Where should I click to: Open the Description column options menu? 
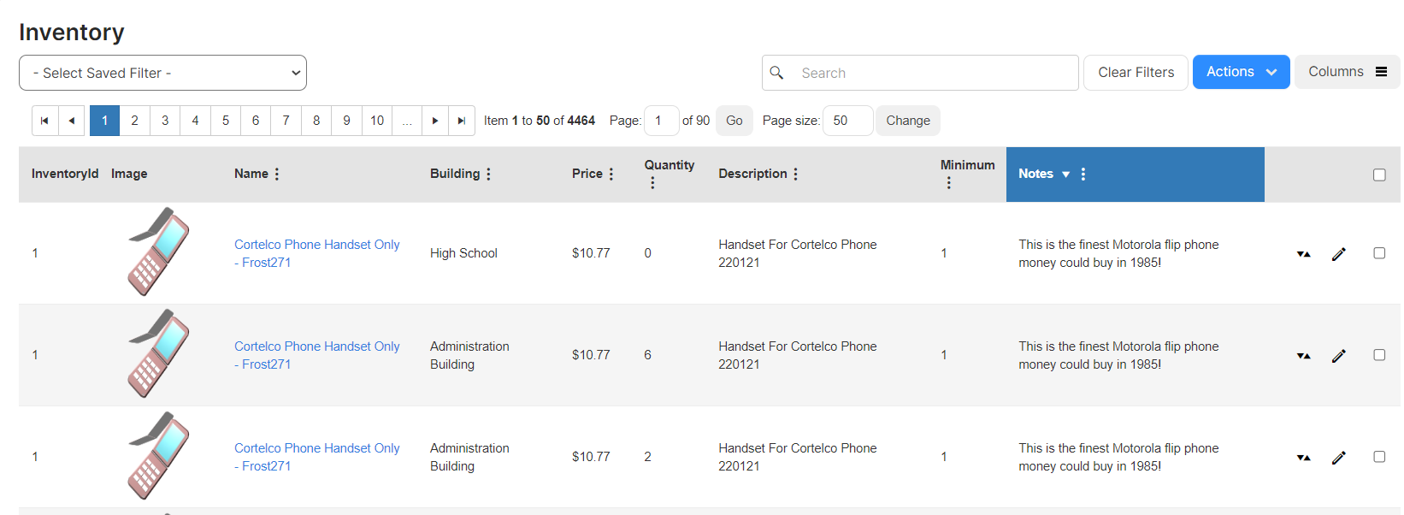(795, 174)
